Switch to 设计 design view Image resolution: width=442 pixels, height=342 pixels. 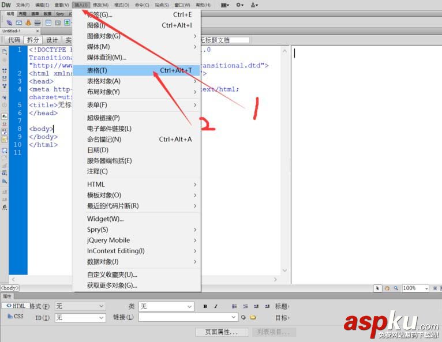pyautogui.click(x=52, y=40)
